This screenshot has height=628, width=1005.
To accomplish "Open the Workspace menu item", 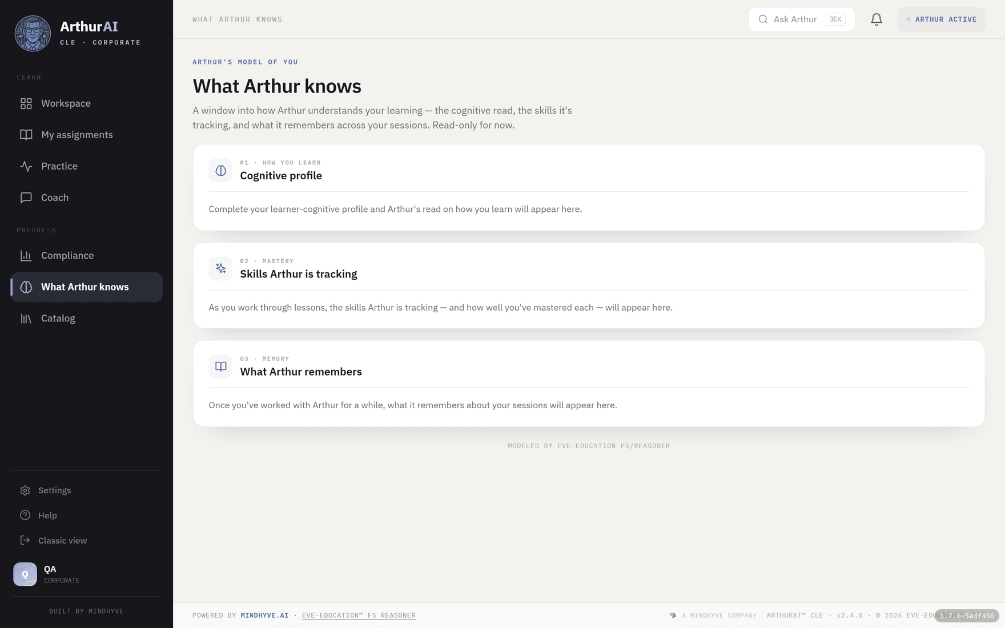I will click(x=86, y=103).
